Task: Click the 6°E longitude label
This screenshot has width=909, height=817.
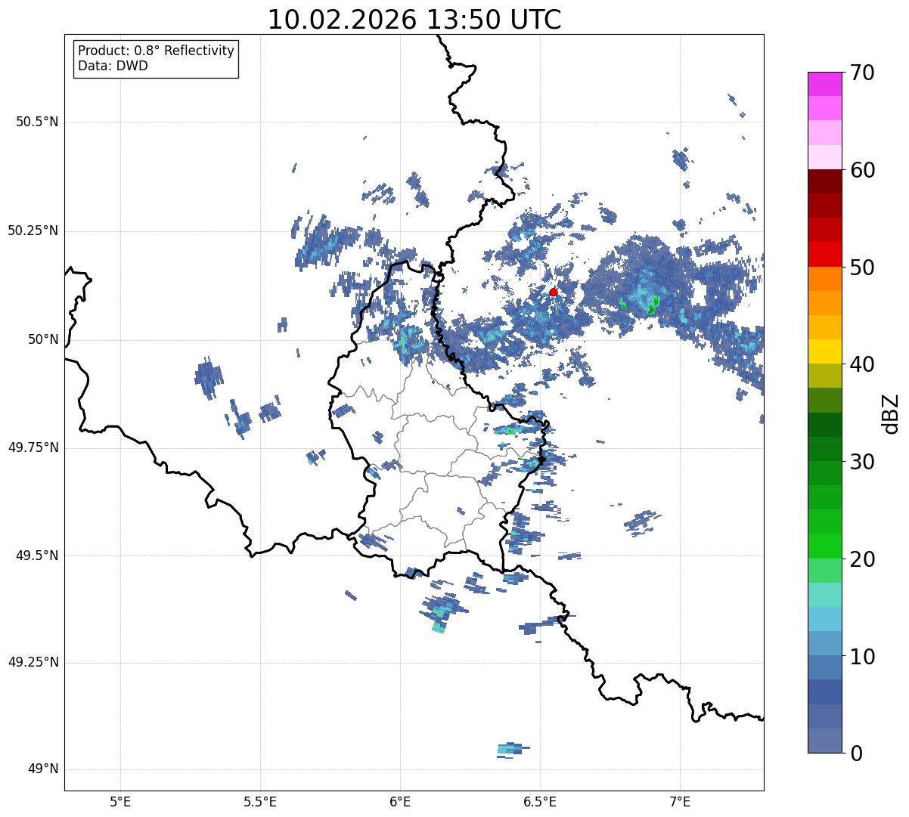Action: click(x=400, y=801)
